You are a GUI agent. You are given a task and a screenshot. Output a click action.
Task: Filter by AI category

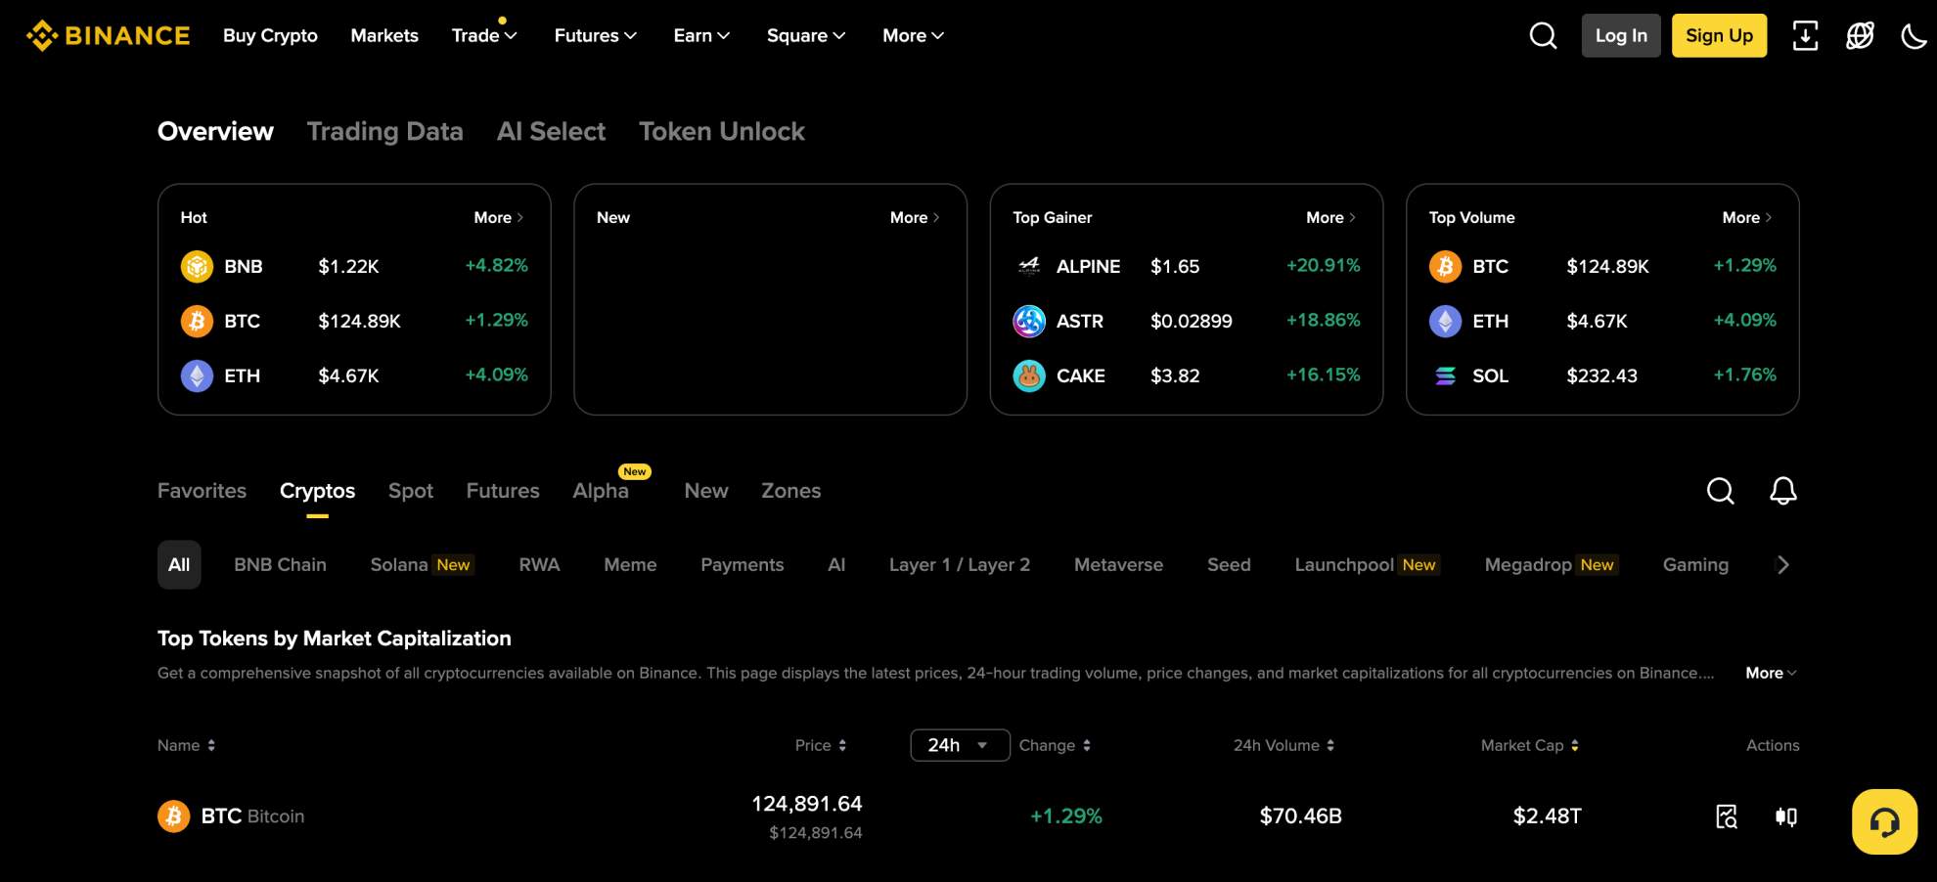tap(836, 565)
